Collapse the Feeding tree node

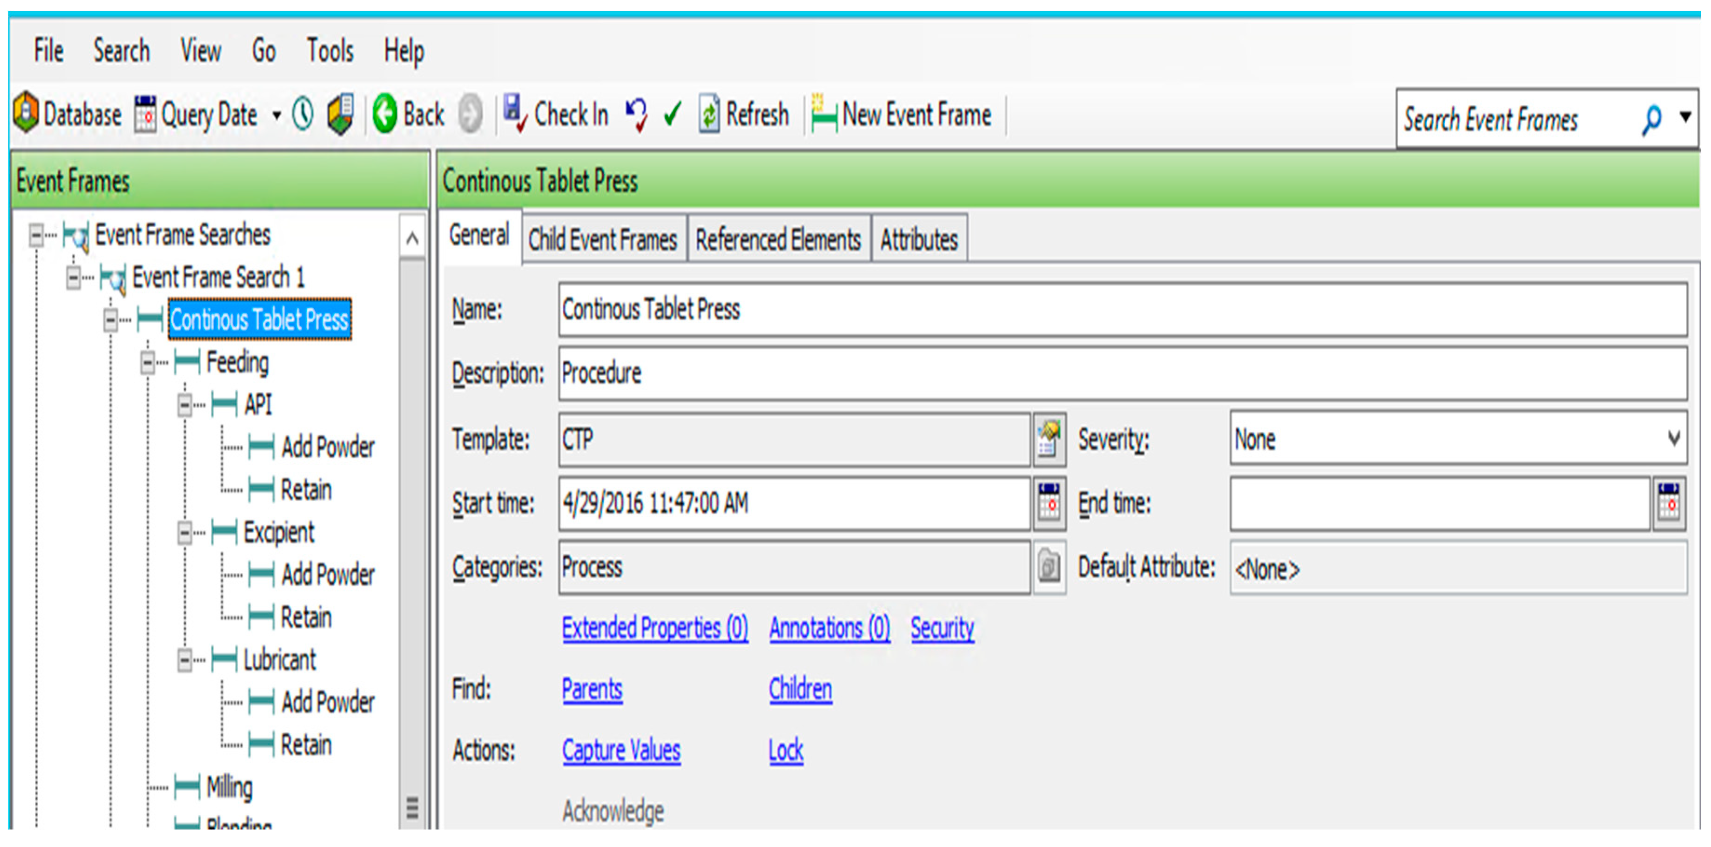[x=148, y=363]
